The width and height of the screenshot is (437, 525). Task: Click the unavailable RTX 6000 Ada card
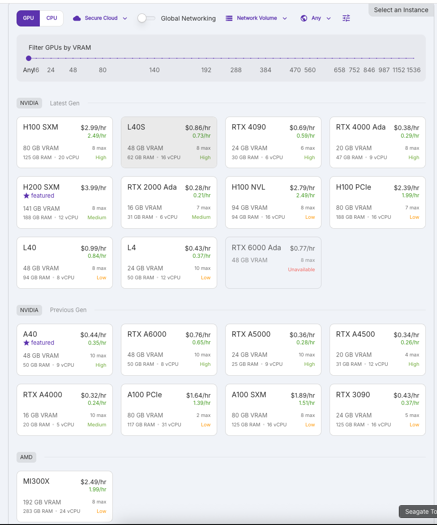pyautogui.click(x=273, y=263)
